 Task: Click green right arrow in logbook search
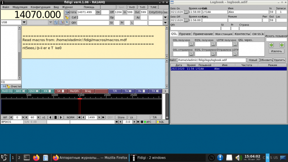click(x=282, y=45)
